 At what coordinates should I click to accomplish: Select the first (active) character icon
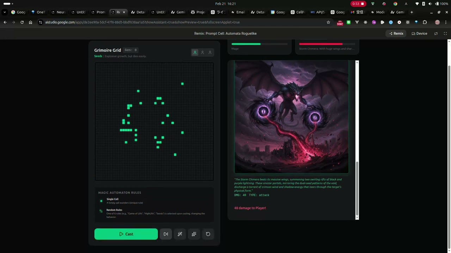tap(195, 53)
